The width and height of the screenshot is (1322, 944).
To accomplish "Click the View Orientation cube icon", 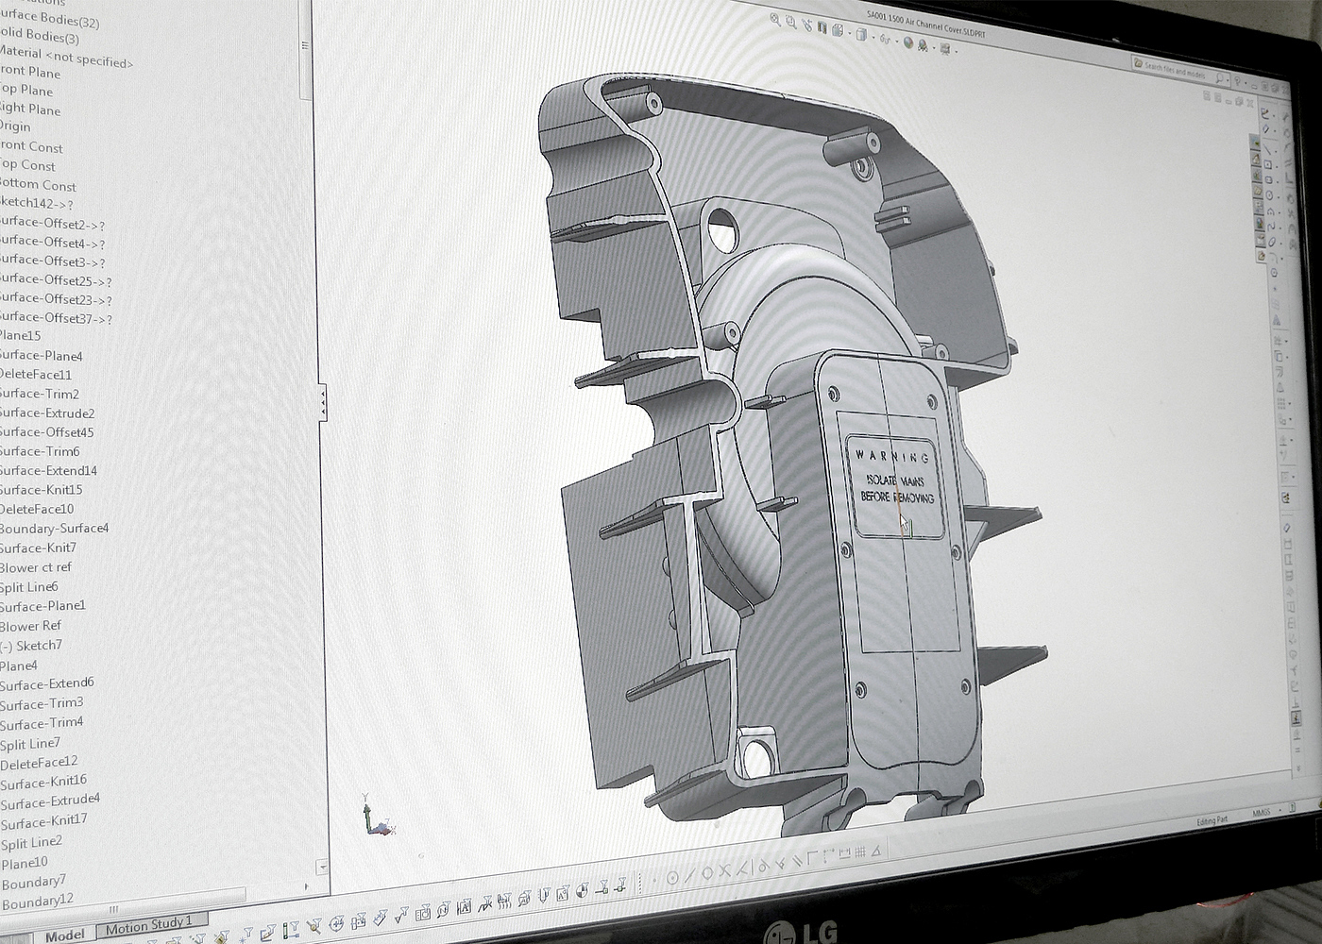I will coord(839,31).
